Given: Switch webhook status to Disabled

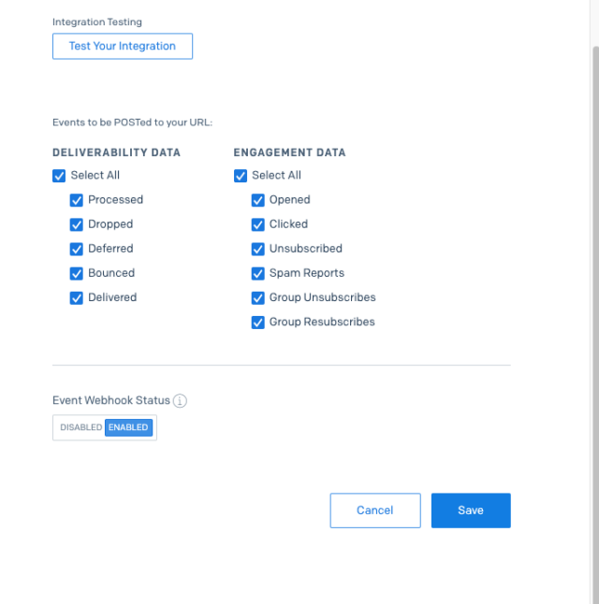Looking at the screenshot, I should pyautogui.click(x=81, y=427).
